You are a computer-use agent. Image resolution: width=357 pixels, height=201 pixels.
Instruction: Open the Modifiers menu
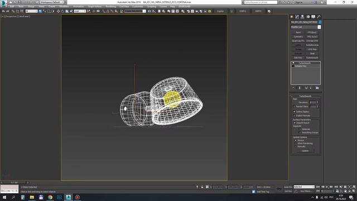click(64, 7)
